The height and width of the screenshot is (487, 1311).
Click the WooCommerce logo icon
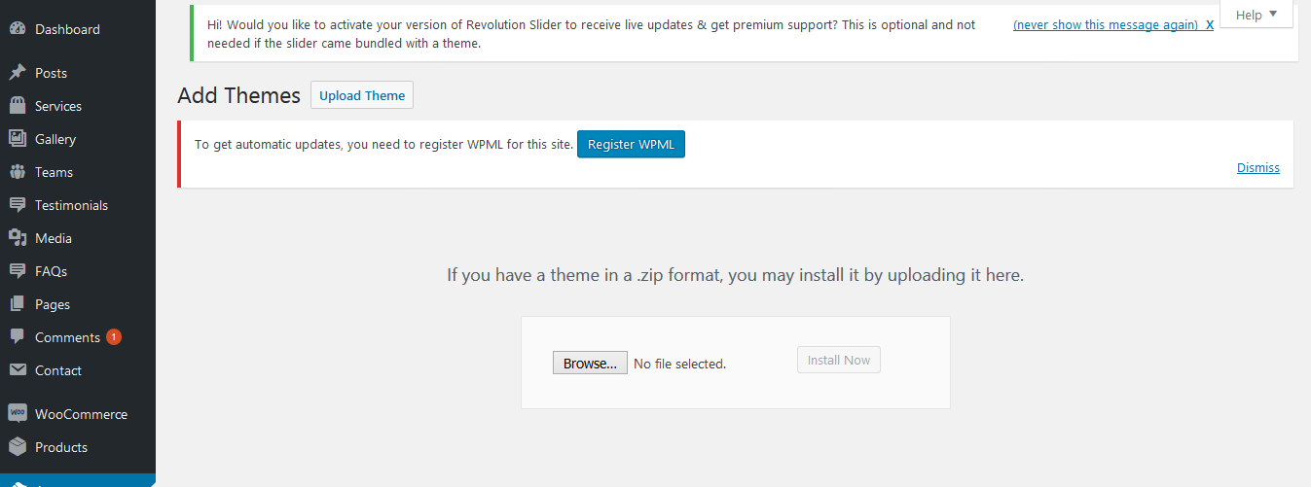(x=18, y=414)
